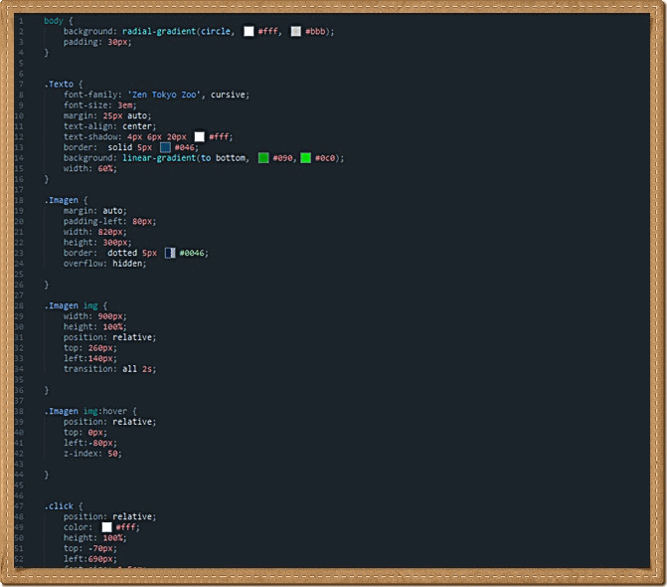Open the .click color #fff swatch

[x=106, y=527]
